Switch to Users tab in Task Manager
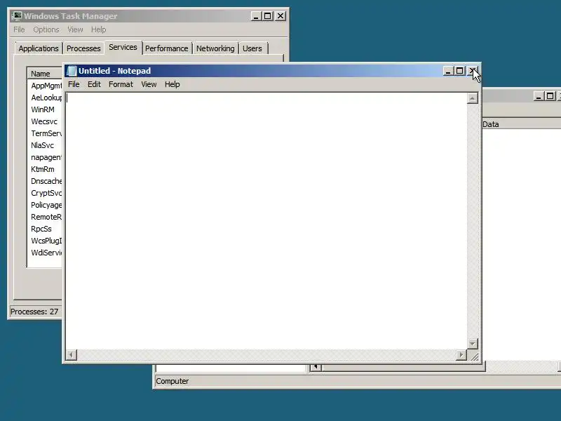Screen dimensions: 561x421 [x=252, y=48]
